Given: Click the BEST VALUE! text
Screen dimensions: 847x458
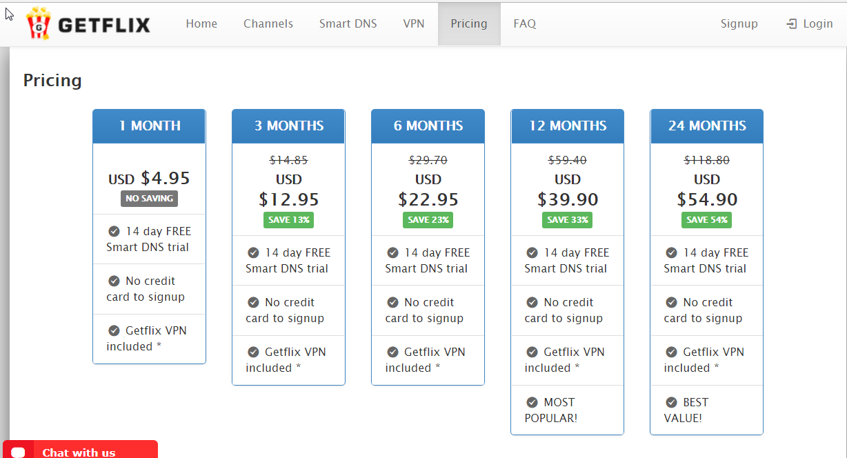Looking at the screenshot, I should click(x=686, y=410).
